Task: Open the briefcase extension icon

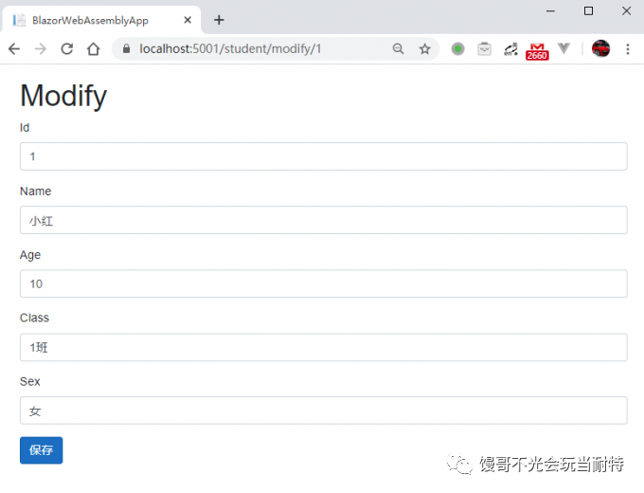Action: [x=485, y=49]
